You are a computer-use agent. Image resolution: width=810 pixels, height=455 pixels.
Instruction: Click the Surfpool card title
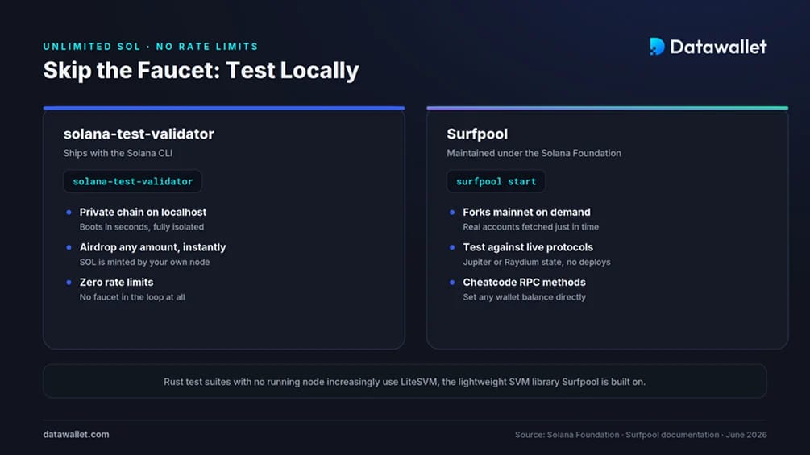click(x=477, y=134)
